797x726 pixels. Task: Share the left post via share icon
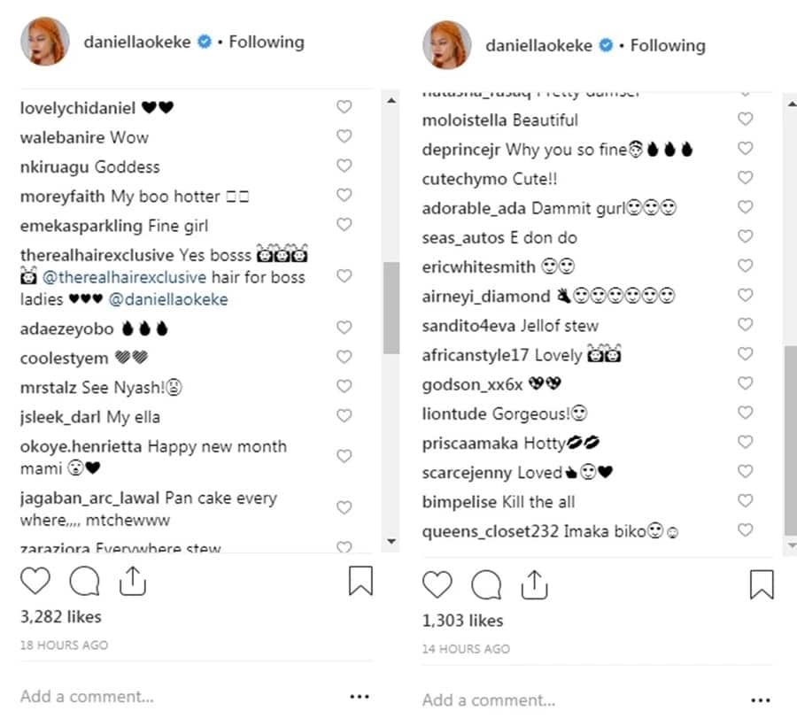coord(131,581)
